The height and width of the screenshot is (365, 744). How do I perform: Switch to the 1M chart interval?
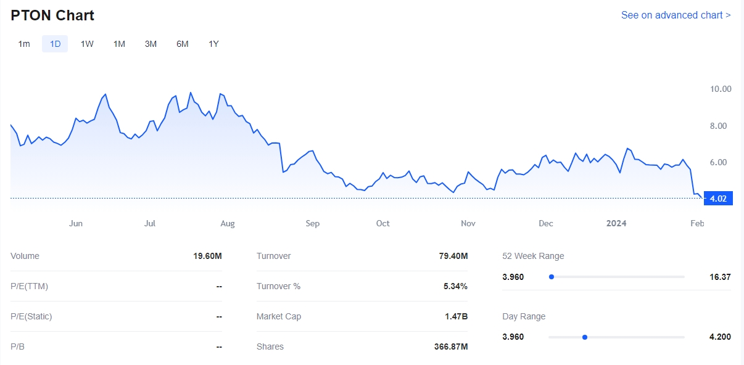point(119,44)
